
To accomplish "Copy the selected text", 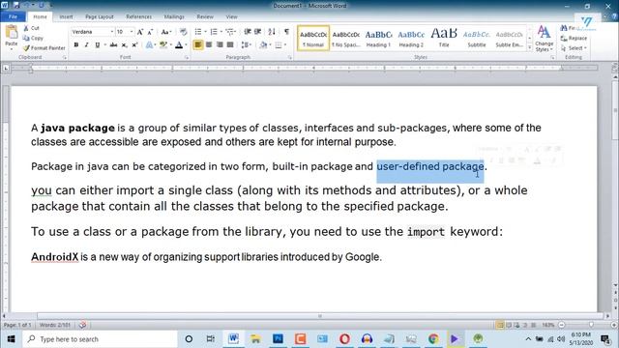I will 33,38.
